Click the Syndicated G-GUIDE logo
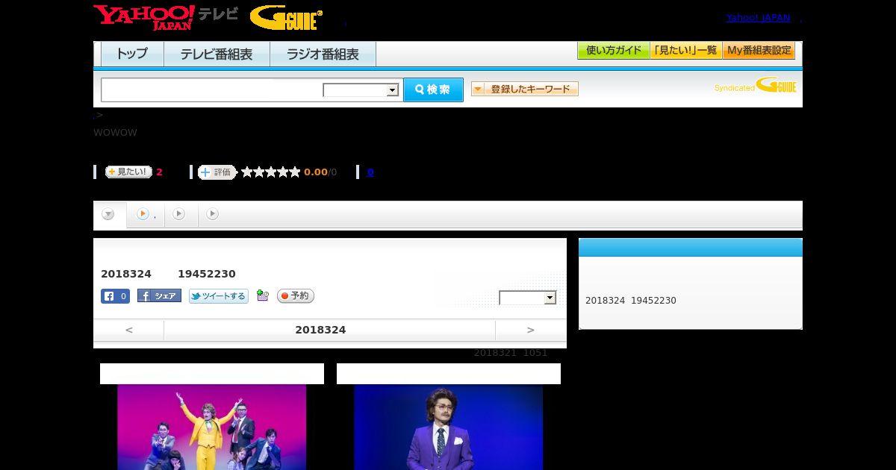The height and width of the screenshot is (470, 896). point(755,85)
